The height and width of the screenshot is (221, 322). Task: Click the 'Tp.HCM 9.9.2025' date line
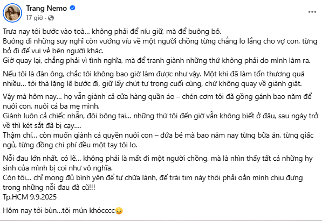pos(30,197)
